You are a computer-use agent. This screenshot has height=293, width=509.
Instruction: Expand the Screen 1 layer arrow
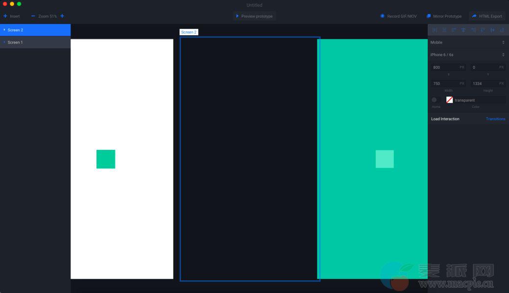coord(4,42)
